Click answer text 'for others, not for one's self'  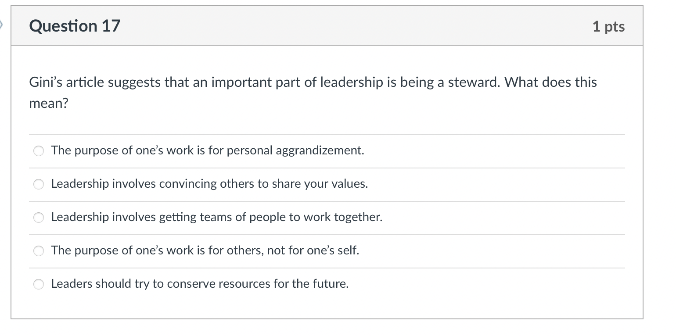(205, 251)
